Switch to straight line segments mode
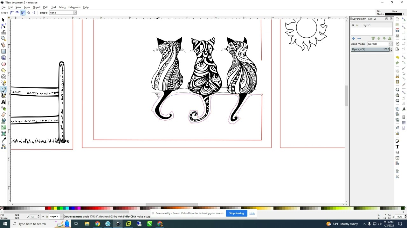The height and width of the screenshot is (228, 407). [28, 13]
